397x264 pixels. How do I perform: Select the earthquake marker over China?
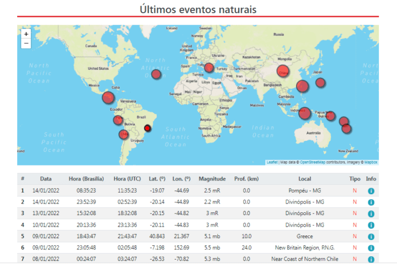283,71
